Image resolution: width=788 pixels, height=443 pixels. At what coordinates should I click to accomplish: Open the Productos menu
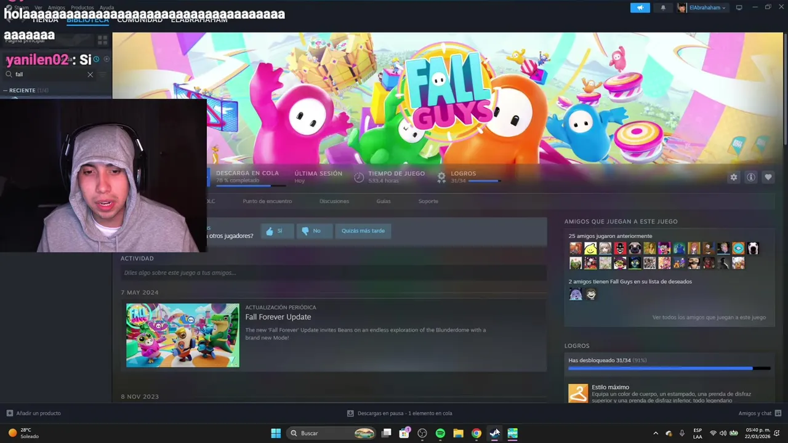coord(82,7)
